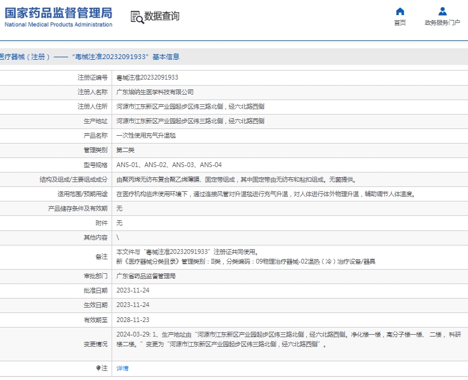Open the 详情 link

click(x=122, y=369)
